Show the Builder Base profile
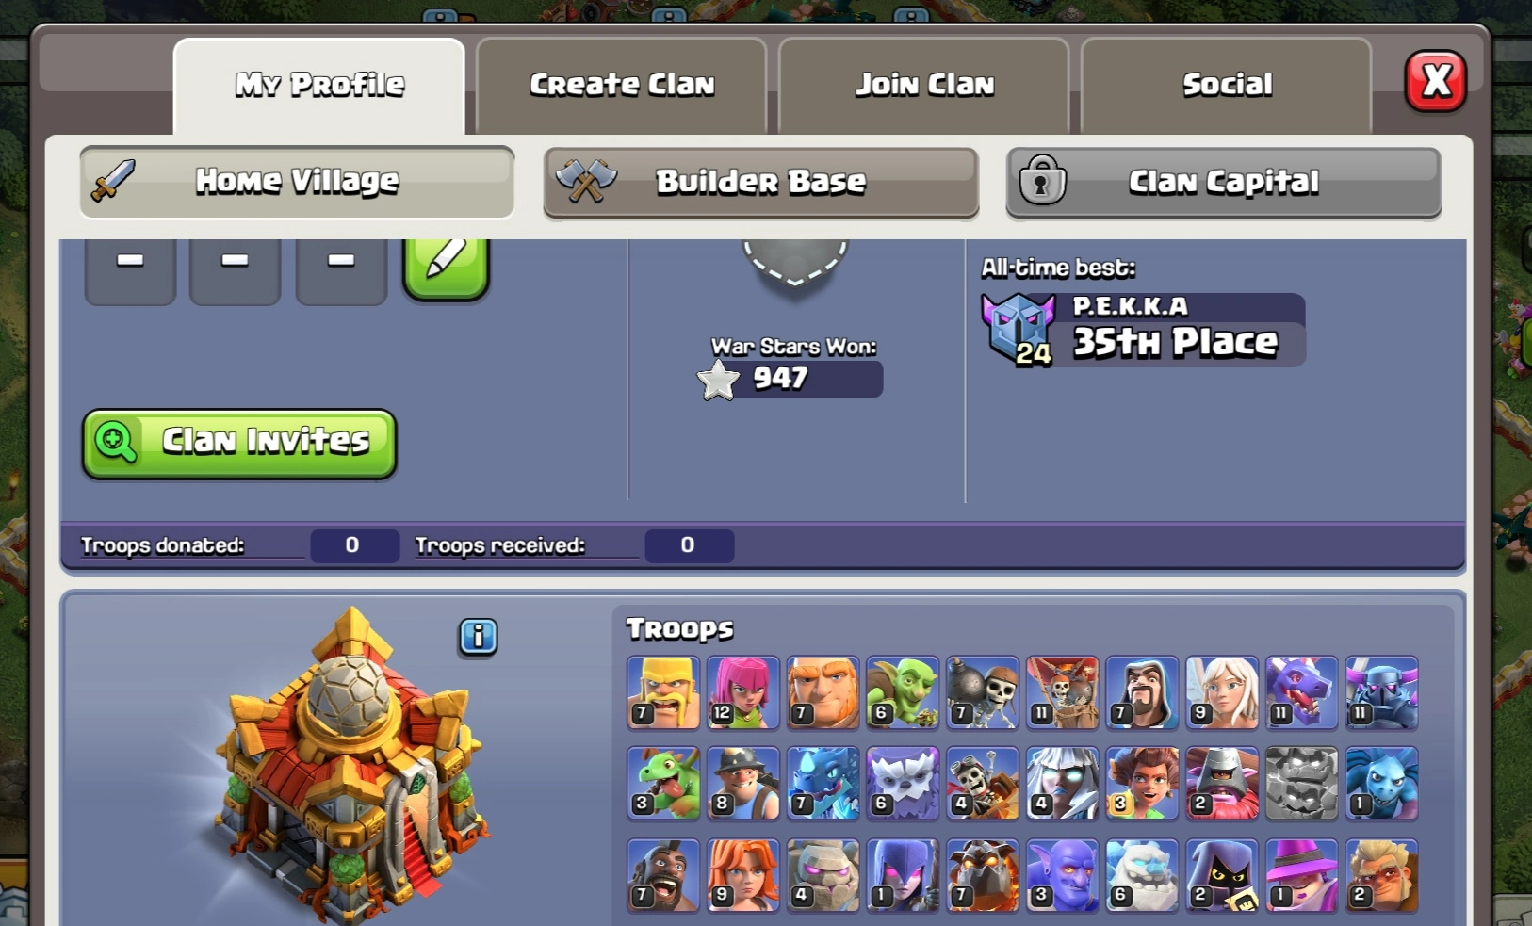 761,182
